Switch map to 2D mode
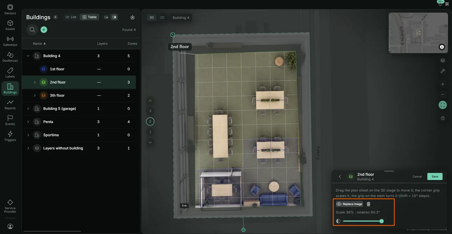The width and height of the screenshot is (452, 234). tap(162, 18)
